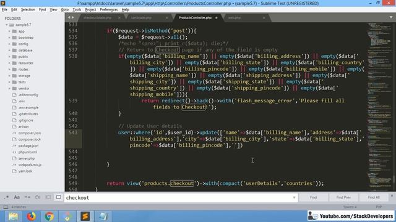Close the web.php tab
The image size is (396, 222).
click(x=264, y=18)
